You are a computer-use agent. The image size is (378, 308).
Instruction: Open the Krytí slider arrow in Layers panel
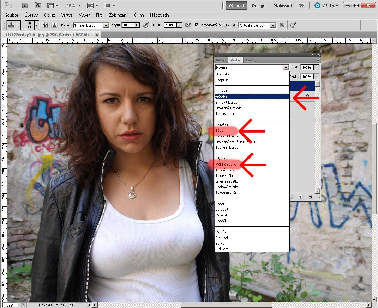coord(316,67)
